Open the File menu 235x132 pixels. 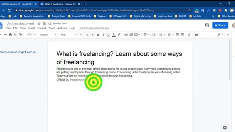coord(8,28)
